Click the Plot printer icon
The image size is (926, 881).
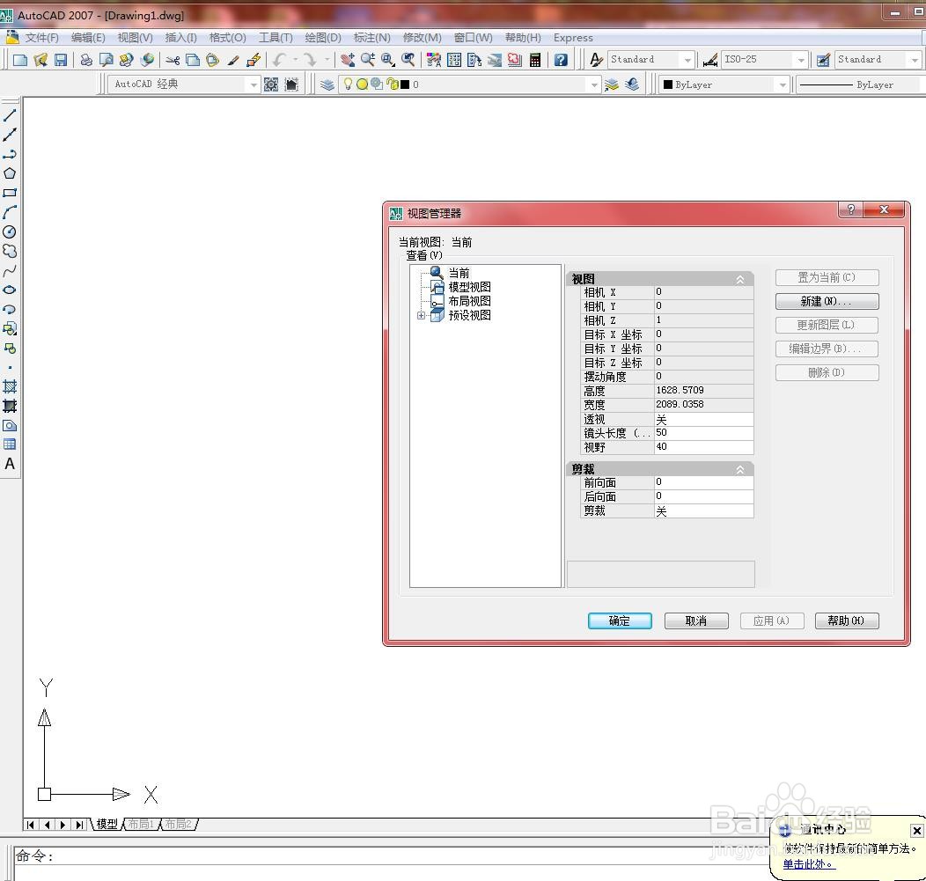pyautogui.click(x=86, y=60)
